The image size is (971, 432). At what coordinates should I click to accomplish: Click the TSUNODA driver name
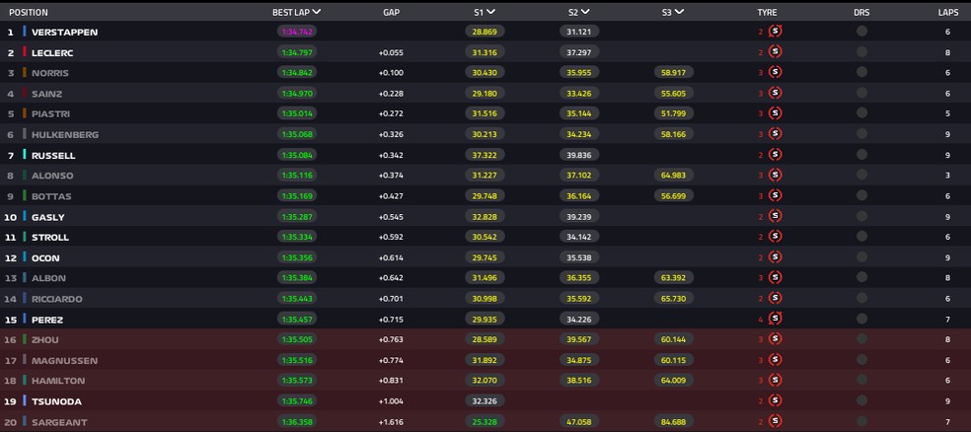(56, 401)
